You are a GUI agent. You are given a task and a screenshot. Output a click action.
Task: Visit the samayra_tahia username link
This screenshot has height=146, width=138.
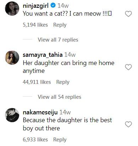click(43, 55)
